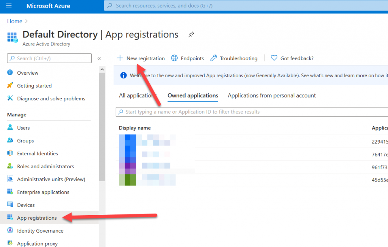This screenshot has width=388, height=247.
Task: Open the Troubleshooting wrench tool
Action: point(234,58)
